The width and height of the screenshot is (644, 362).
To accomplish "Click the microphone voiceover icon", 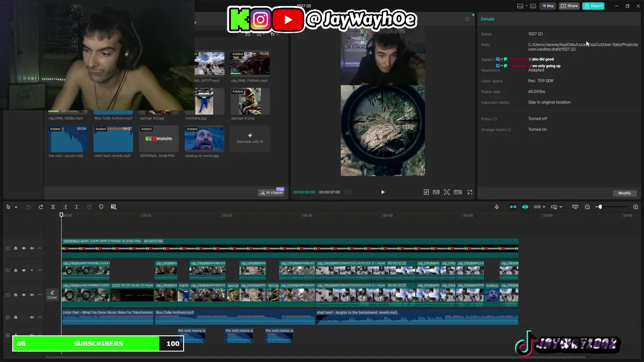I will (497, 207).
